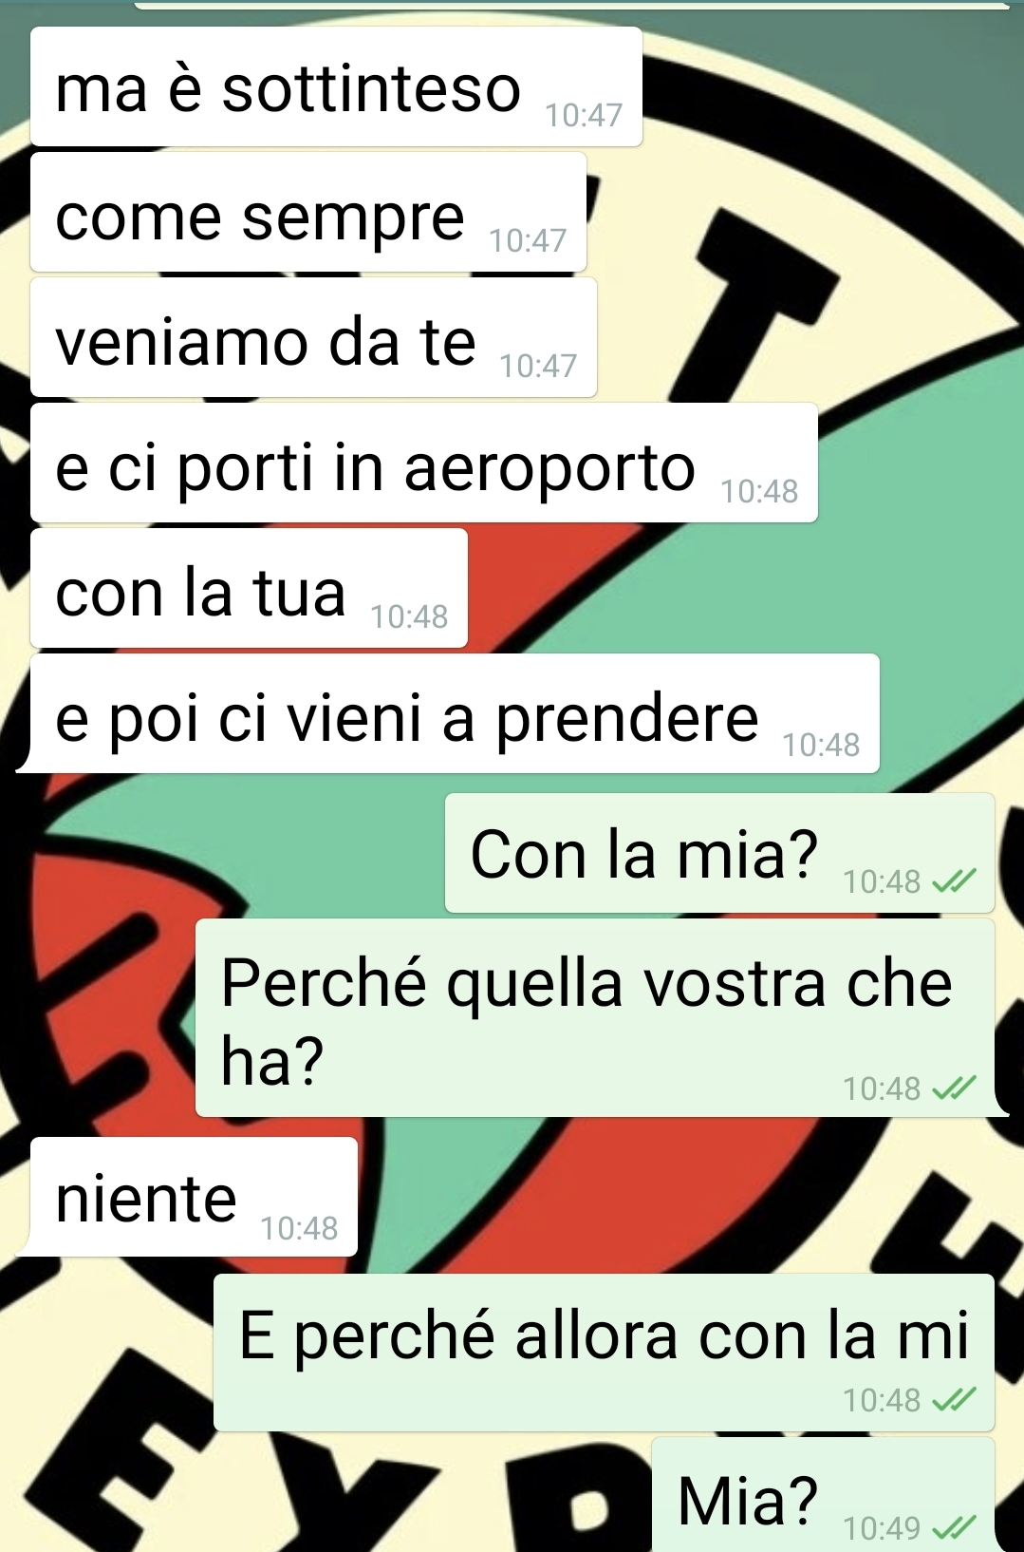The width and height of the screenshot is (1024, 1552).
Task: Tap the 10:49 timestamp on 'Mia?' message
Action: (882, 1528)
